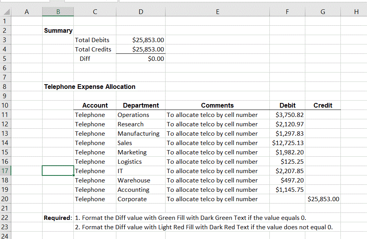This screenshot has height=239, width=367.
Task: Click the Telephone account cell in Corporate row
Action: [95, 199]
